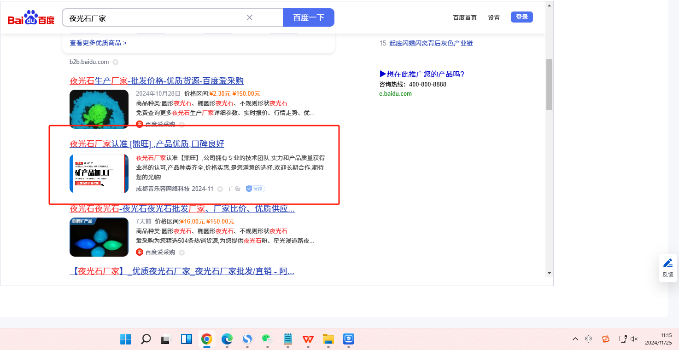Expand the dropdown arrow beside b2b.baidu.com
679x350 pixels.
(116, 62)
